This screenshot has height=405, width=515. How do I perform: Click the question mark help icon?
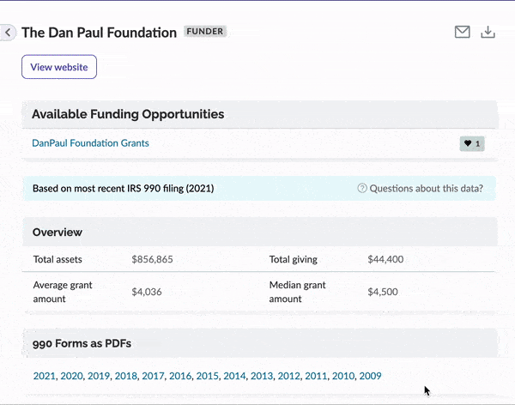tap(362, 188)
